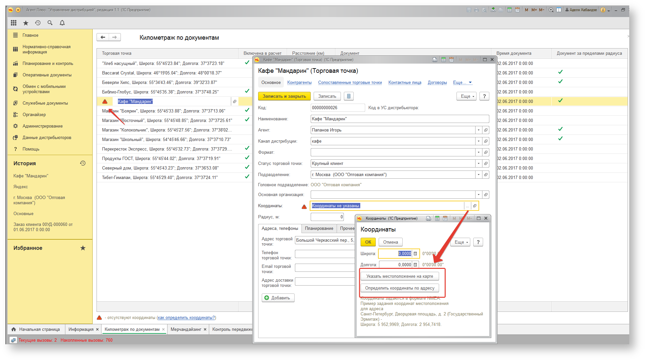645x360 pixels.
Task: Switch to the Планирование tab
Action: (x=319, y=229)
